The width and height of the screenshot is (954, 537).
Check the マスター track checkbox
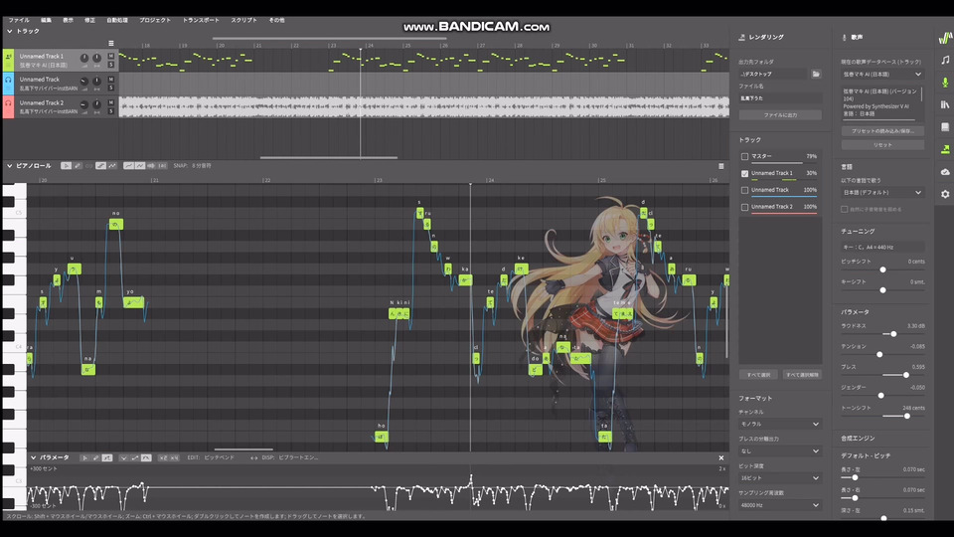pos(744,156)
